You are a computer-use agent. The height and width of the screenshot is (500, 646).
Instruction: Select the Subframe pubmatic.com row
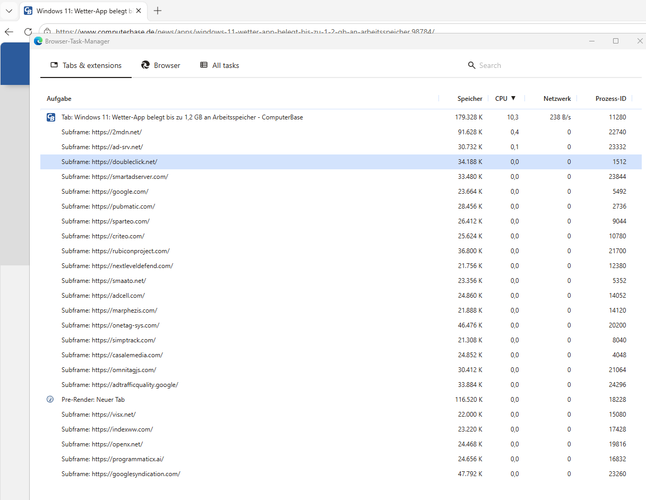[x=341, y=206]
